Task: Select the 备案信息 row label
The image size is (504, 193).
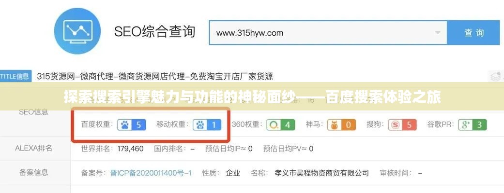Action: pos(34,172)
